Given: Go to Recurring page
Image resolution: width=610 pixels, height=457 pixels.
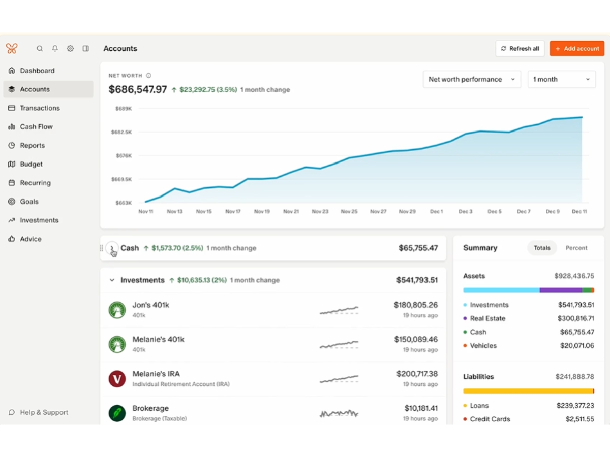Looking at the screenshot, I should pos(48,183).
